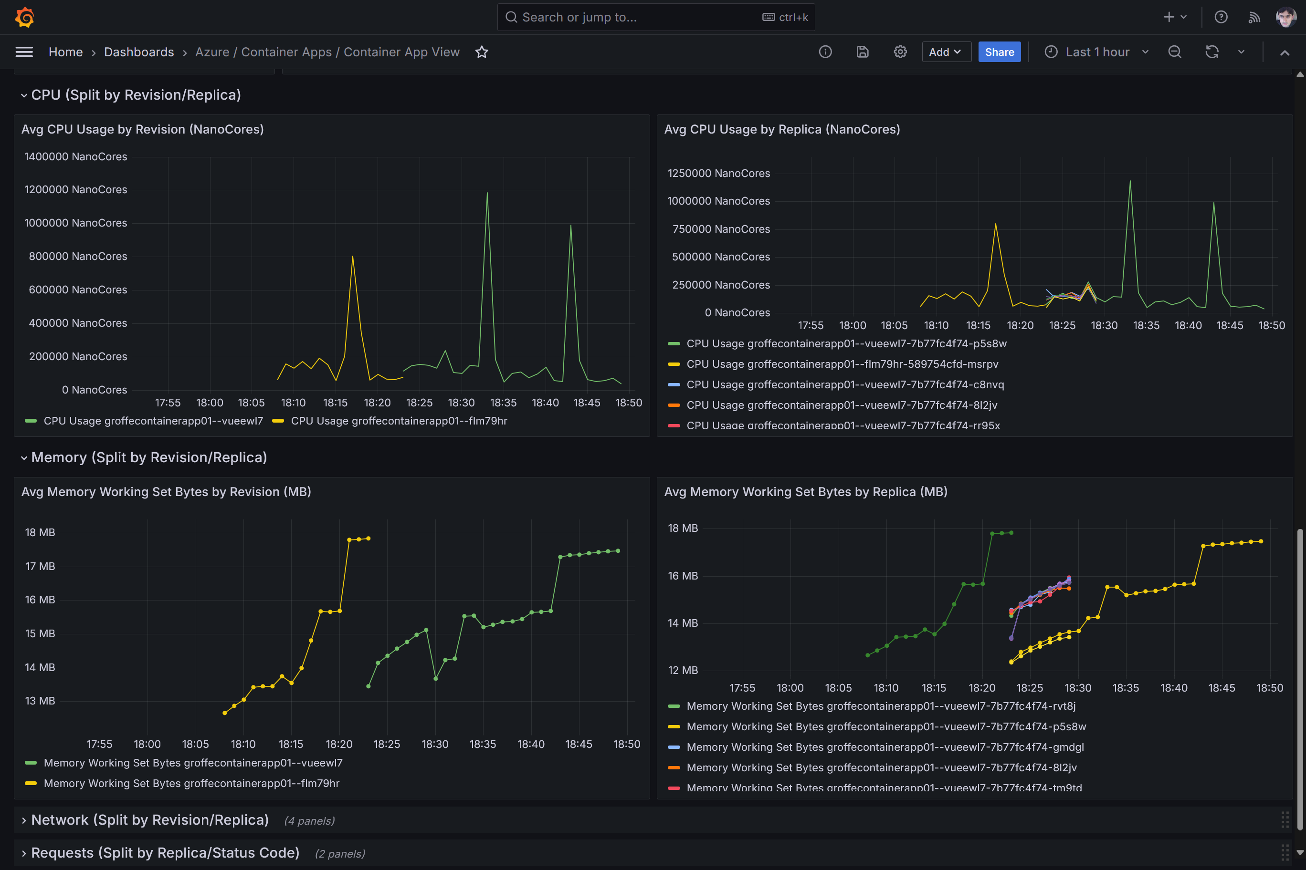Zoom out the time range

point(1174,52)
